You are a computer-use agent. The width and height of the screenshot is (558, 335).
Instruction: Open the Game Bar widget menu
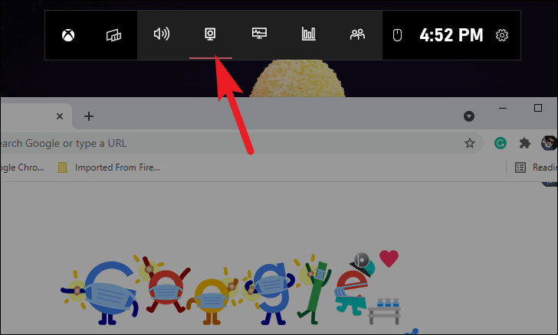tap(113, 35)
